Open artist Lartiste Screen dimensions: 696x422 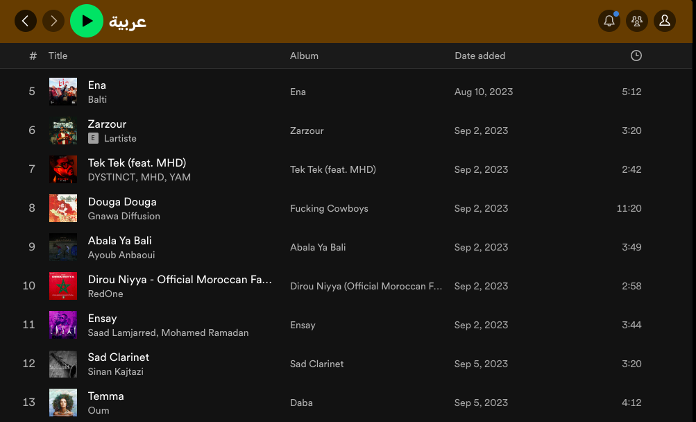(120, 138)
